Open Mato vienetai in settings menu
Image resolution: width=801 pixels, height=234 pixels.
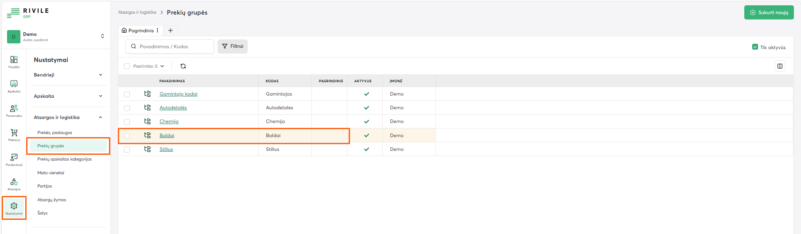pos(51,173)
